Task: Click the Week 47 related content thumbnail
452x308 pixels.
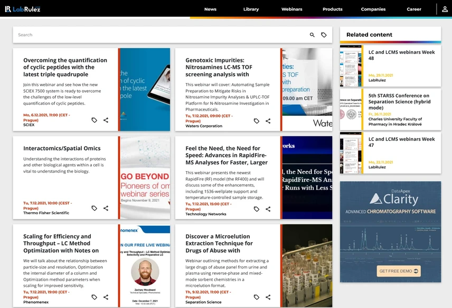Action: pos(351,153)
